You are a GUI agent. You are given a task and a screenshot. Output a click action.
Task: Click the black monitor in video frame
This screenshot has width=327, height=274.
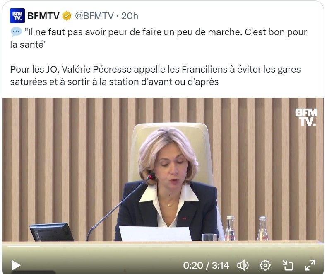click(x=52, y=232)
